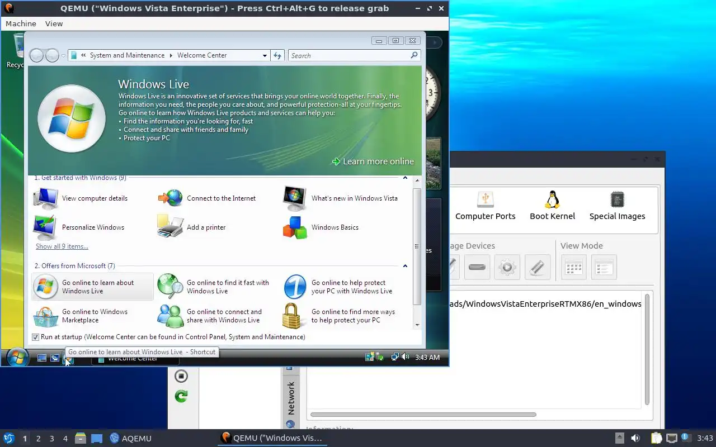Click the flat drive storage device button

pos(477,267)
